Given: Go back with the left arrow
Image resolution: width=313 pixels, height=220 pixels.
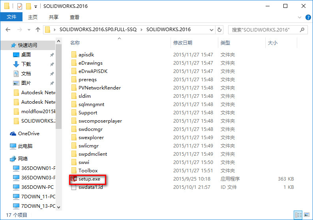Looking at the screenshot, I should (x=8, y=30).
